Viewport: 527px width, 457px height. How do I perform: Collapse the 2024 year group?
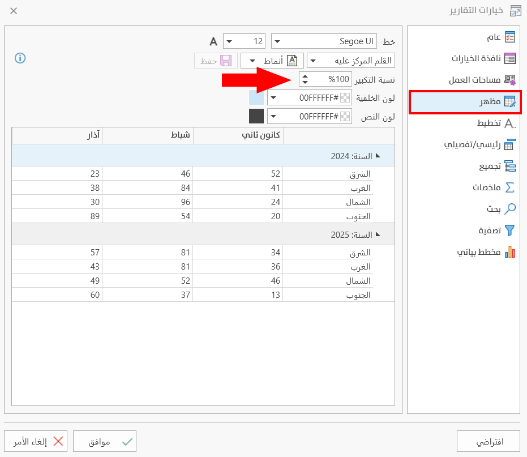pyautogui.click(x=378, y=155)
